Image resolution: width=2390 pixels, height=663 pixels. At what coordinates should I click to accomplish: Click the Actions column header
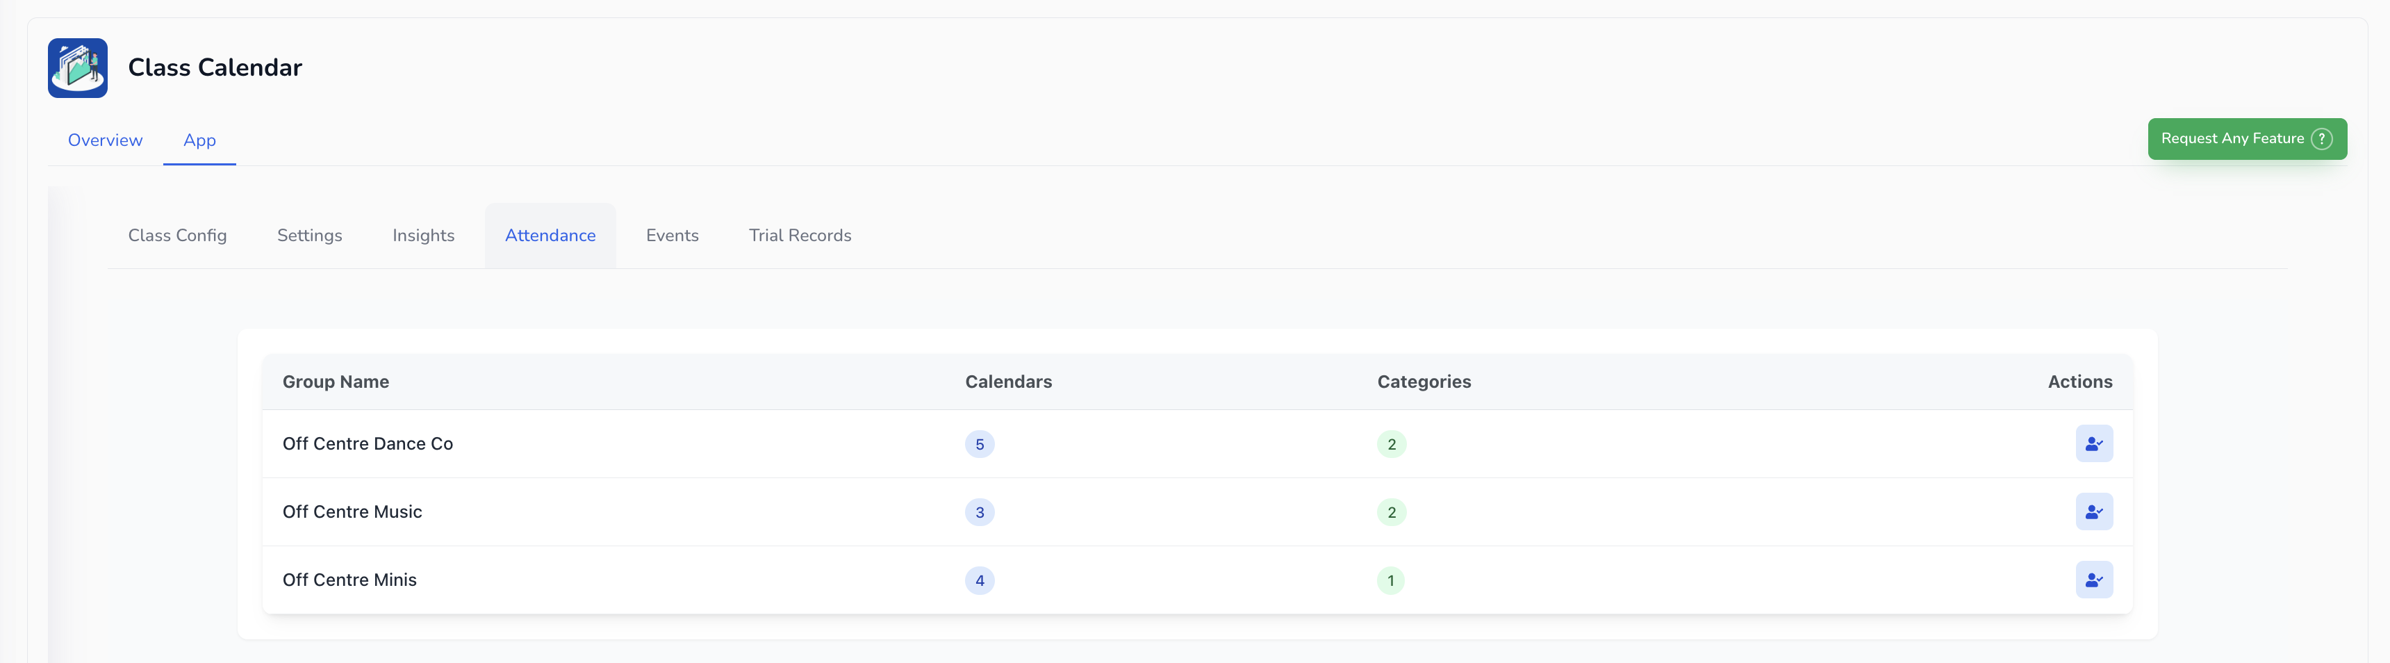click(x=2079, y=382)
